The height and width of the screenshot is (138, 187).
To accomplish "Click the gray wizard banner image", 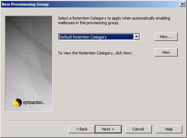I will (29, 64).
